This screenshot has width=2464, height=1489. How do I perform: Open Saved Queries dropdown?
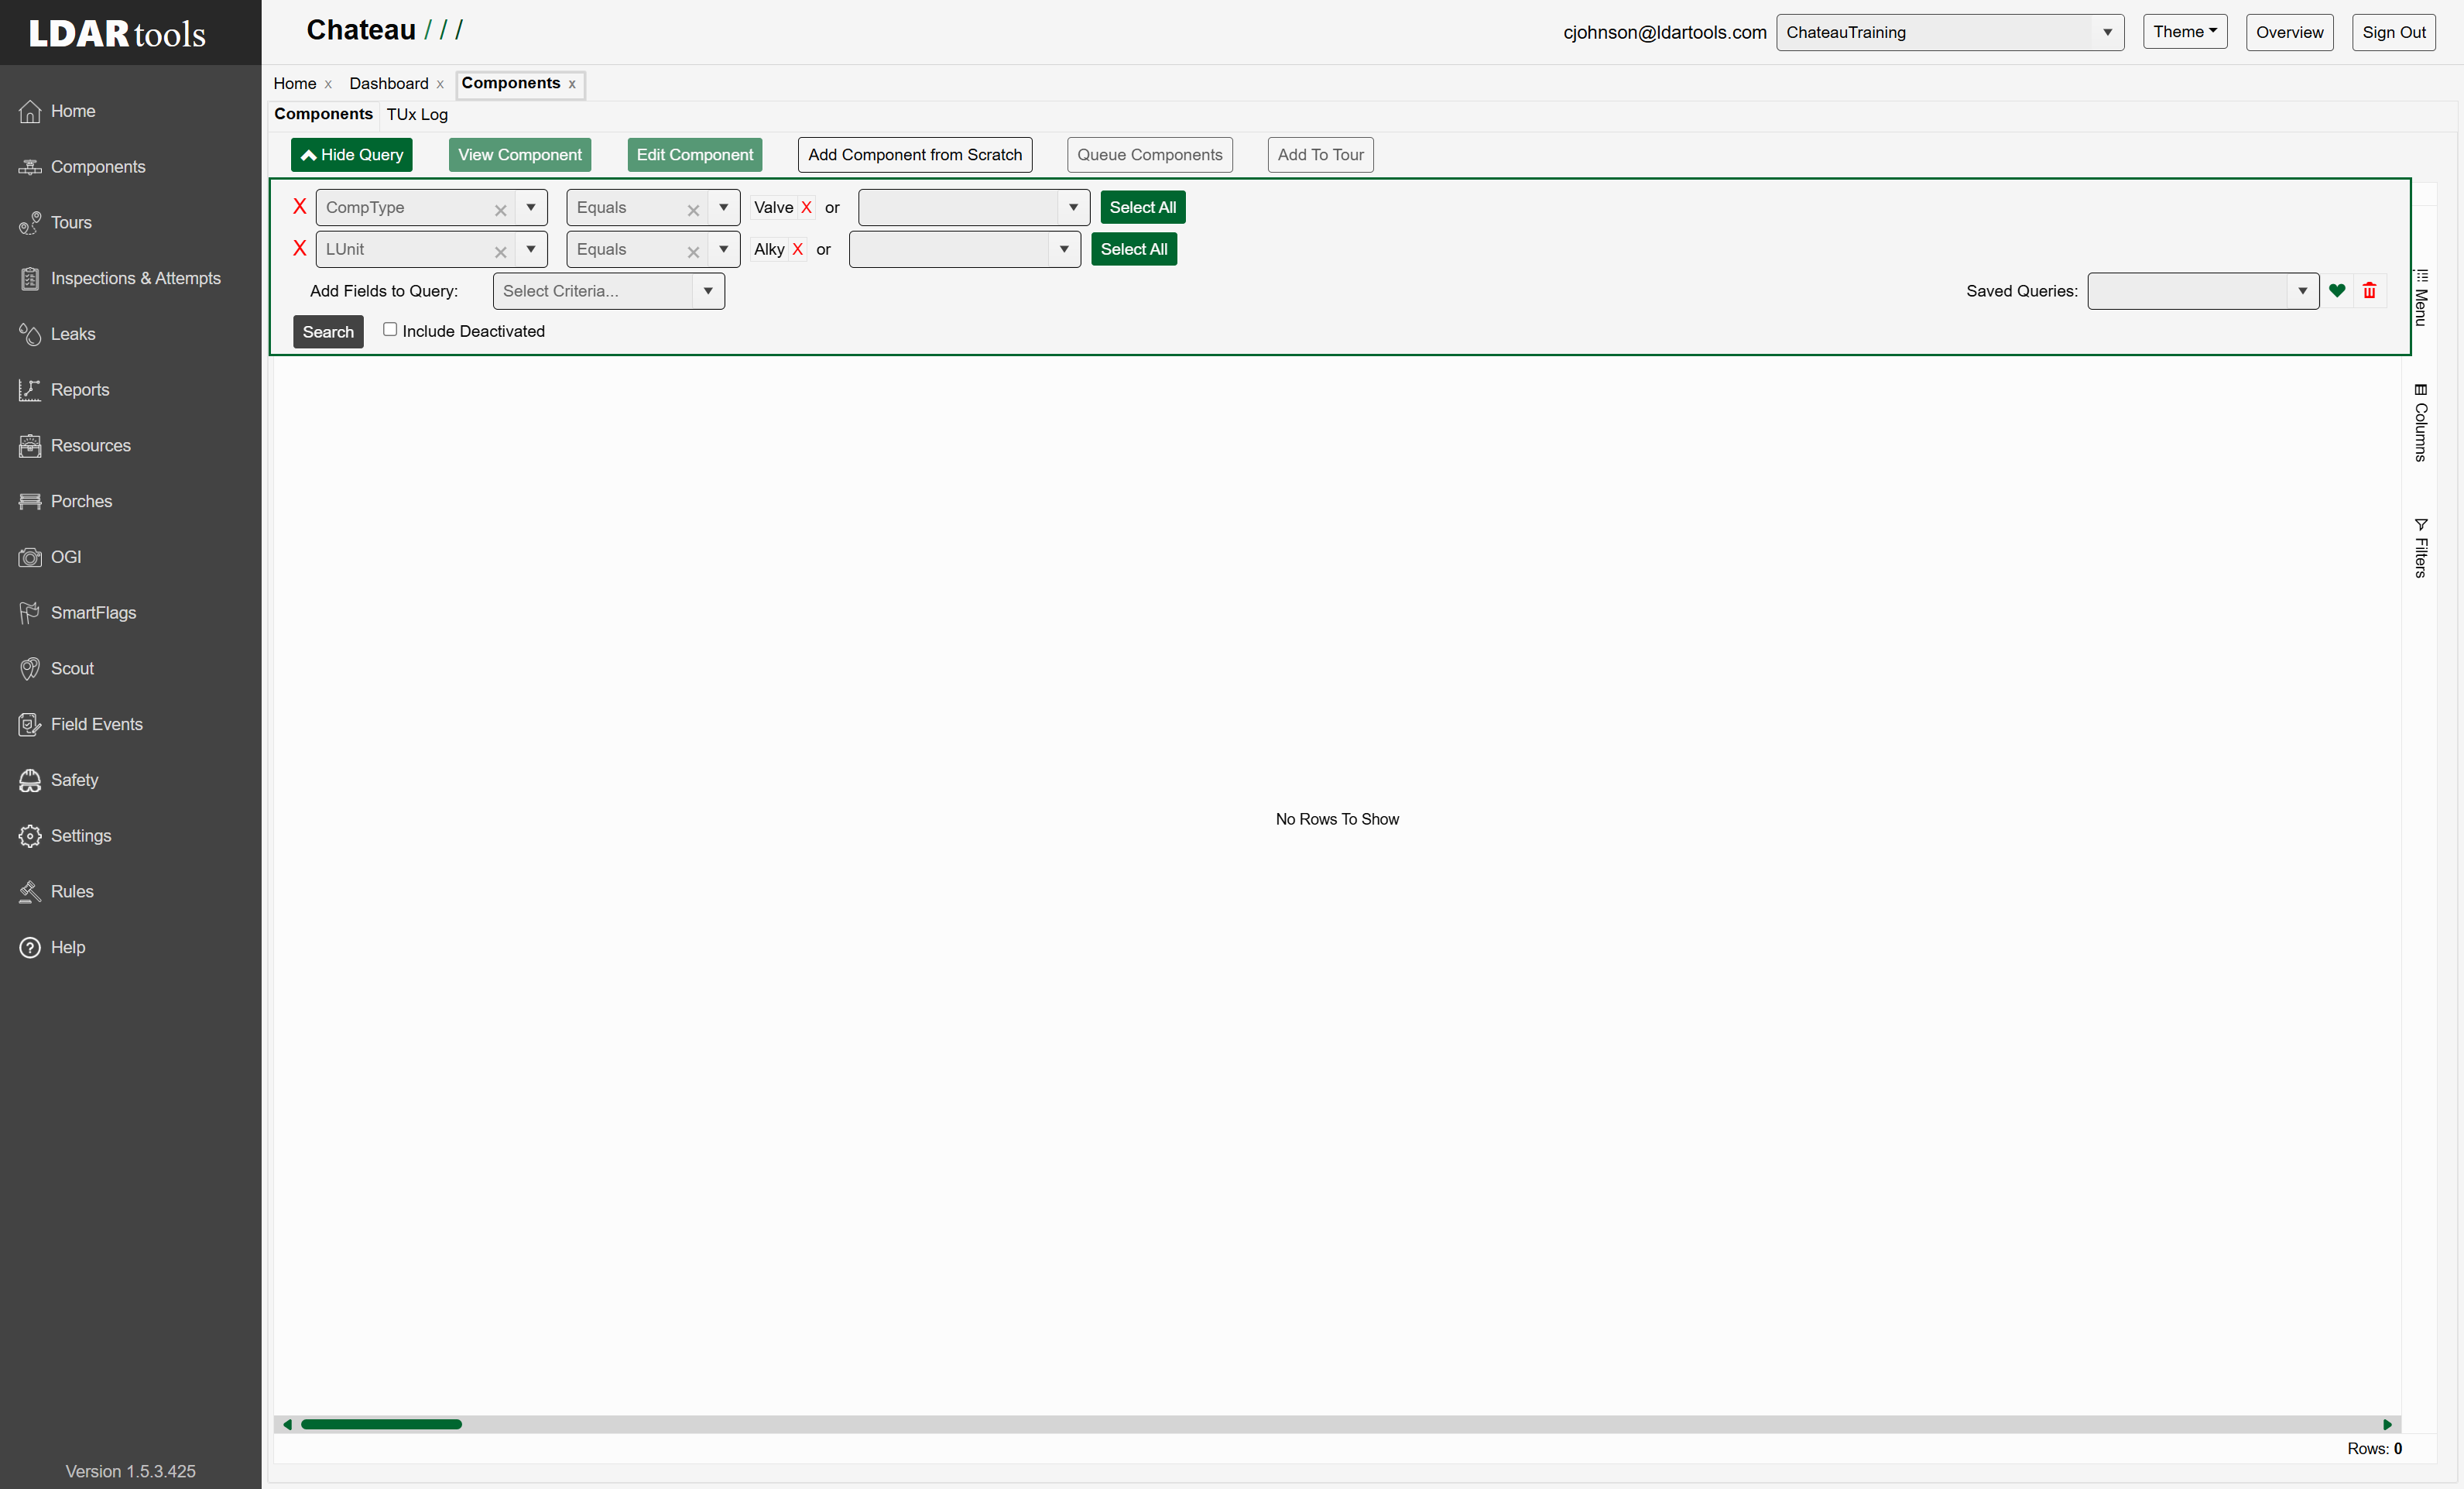pyautogui.click(x=2203, y=291)
